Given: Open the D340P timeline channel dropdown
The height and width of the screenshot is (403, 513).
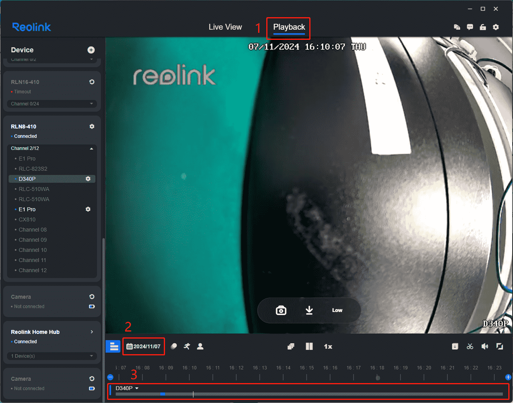Looking at the screenshot, I should click(127, 388).
